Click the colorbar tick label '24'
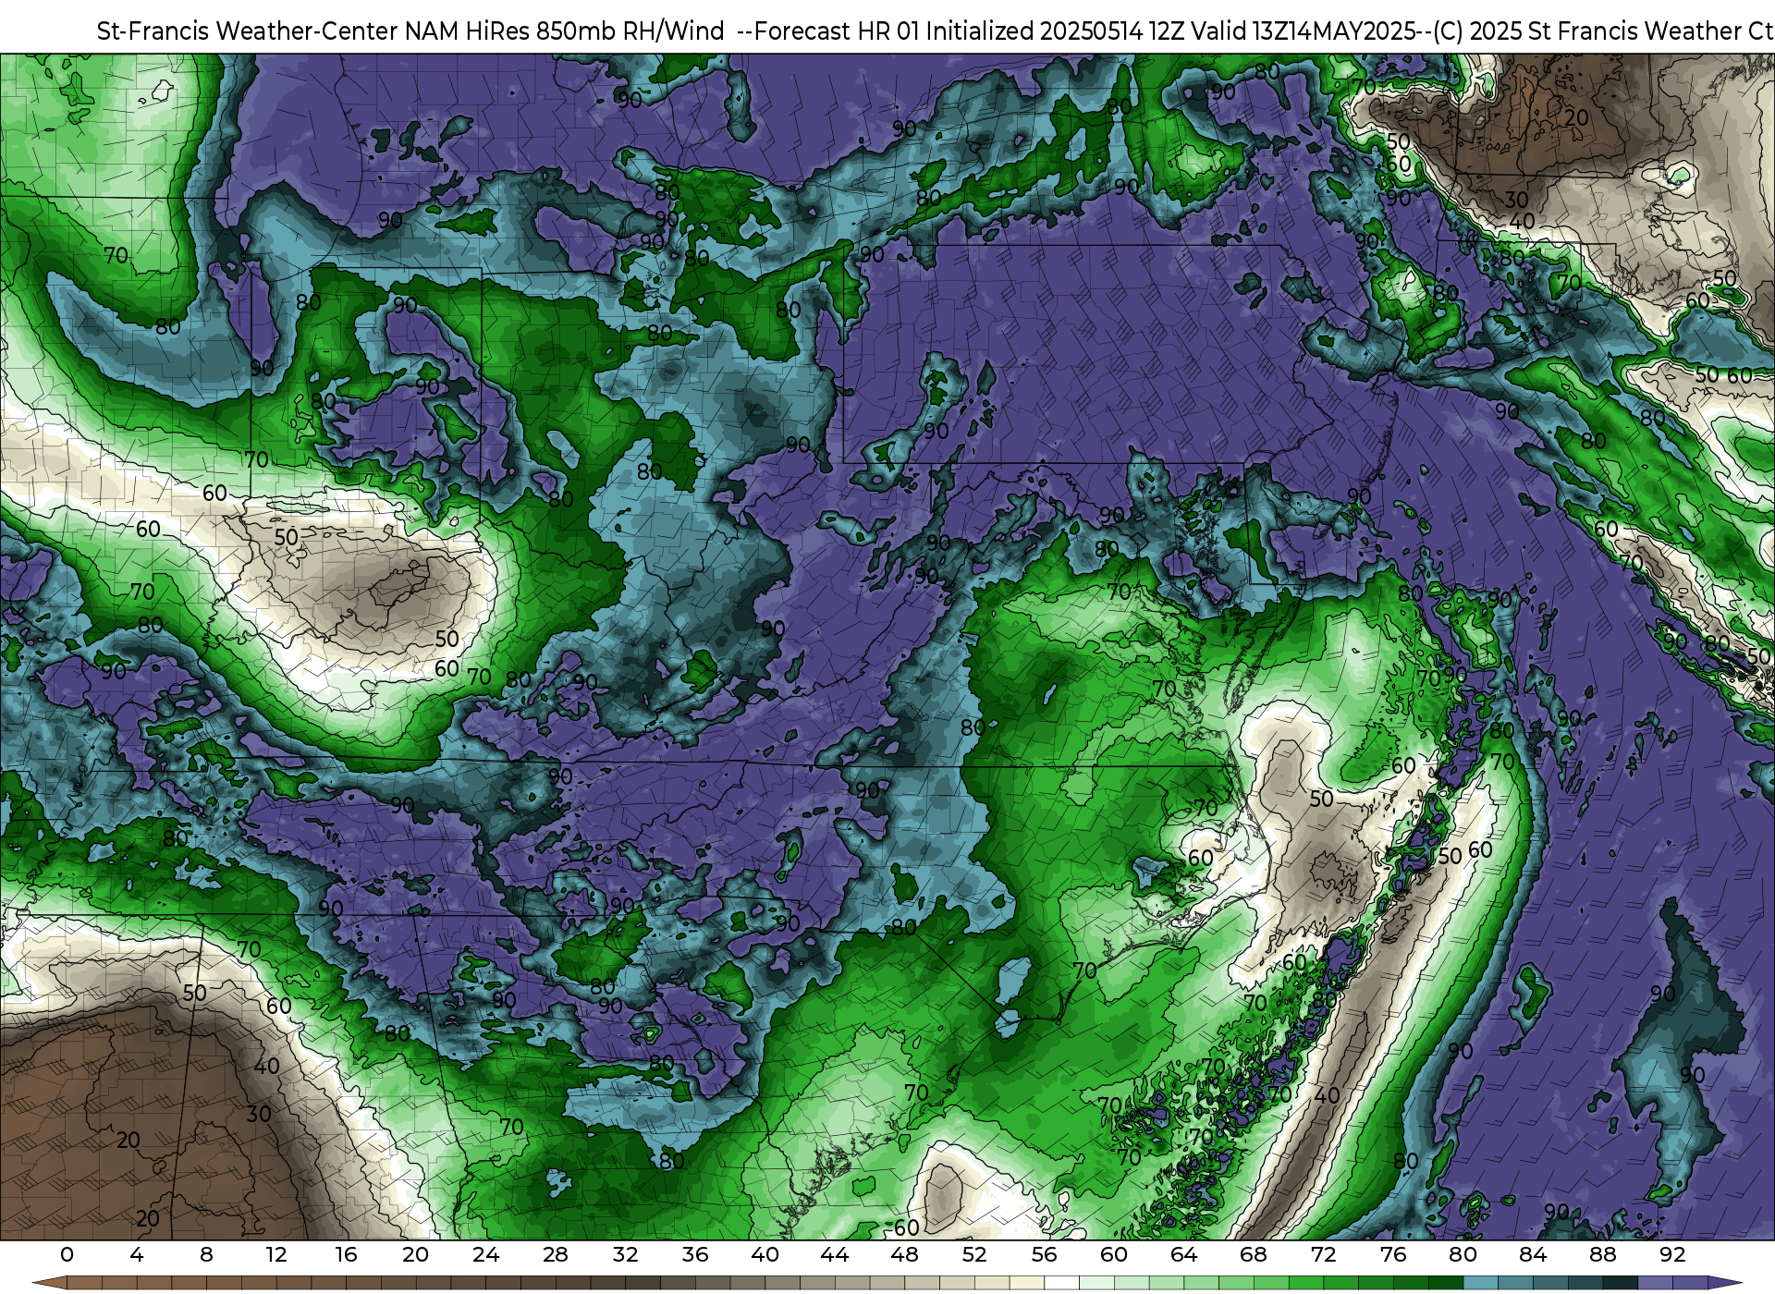Screen dimensions: 1775x1294 [x=485, y=1254]
